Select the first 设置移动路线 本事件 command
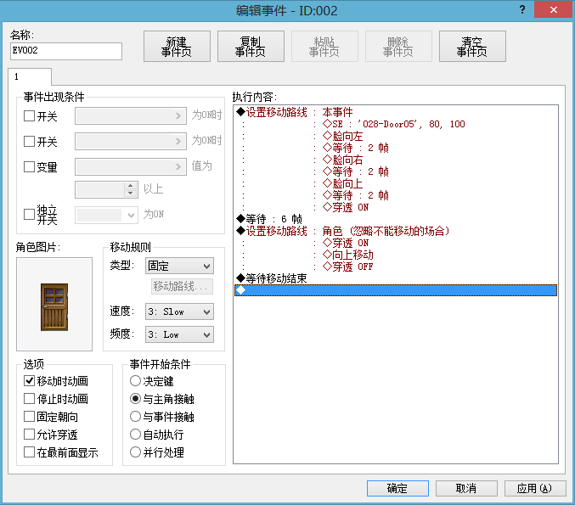Viewport: 575px width, 505px height. (x=396, y=112)
